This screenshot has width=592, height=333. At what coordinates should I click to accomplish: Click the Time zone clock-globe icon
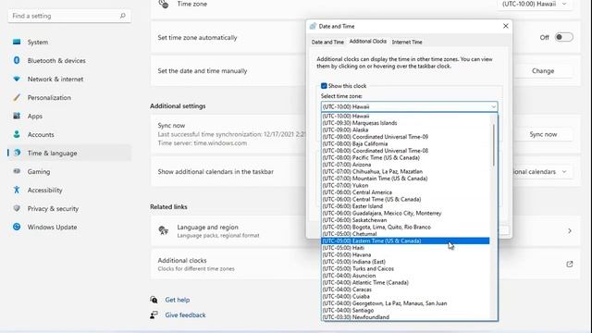[x=164, y=4]
